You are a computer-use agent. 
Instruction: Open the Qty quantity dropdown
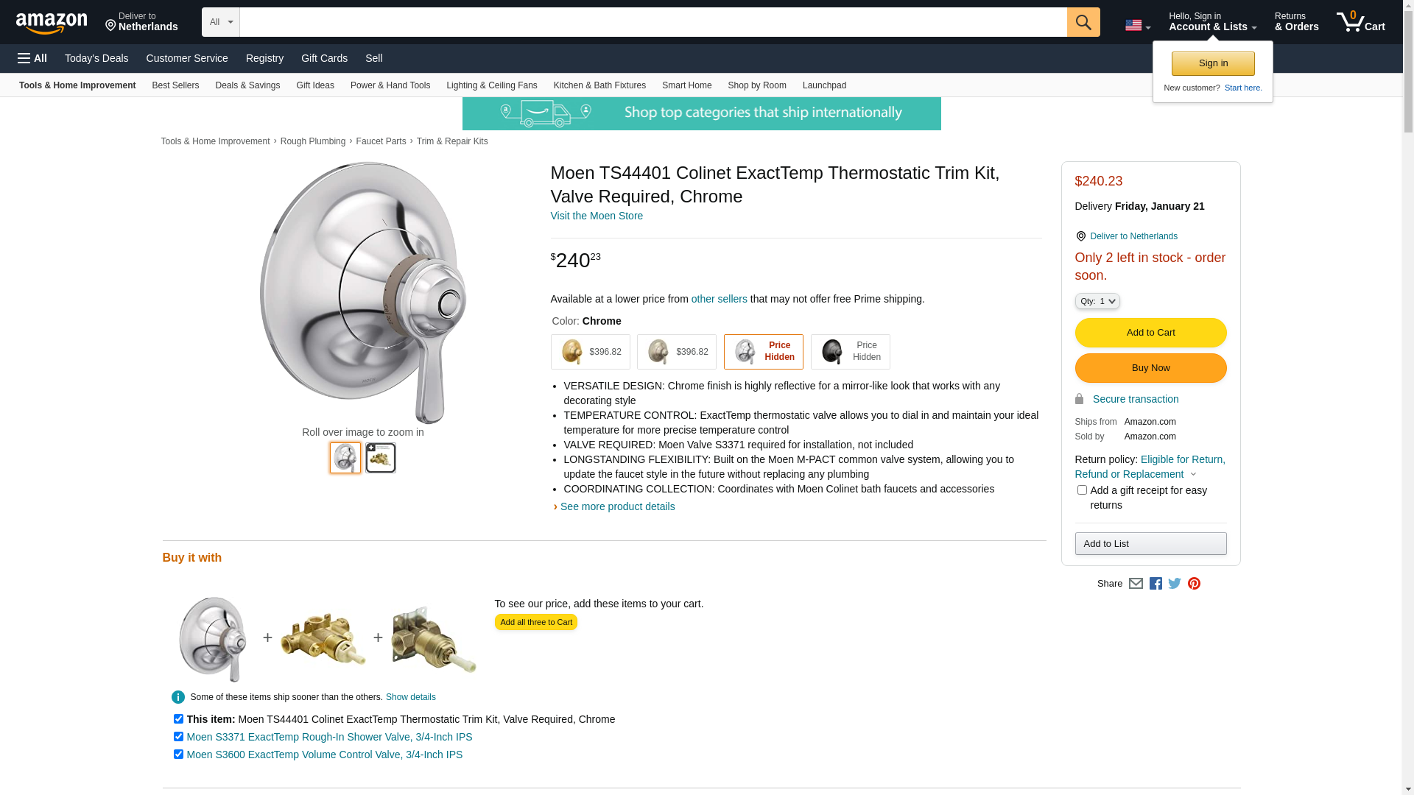click(1097, 301)
